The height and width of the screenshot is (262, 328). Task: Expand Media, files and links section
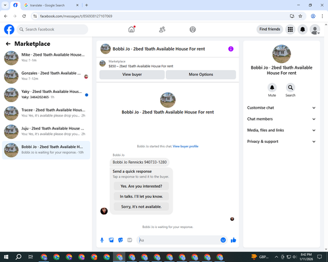pos(281,130)
